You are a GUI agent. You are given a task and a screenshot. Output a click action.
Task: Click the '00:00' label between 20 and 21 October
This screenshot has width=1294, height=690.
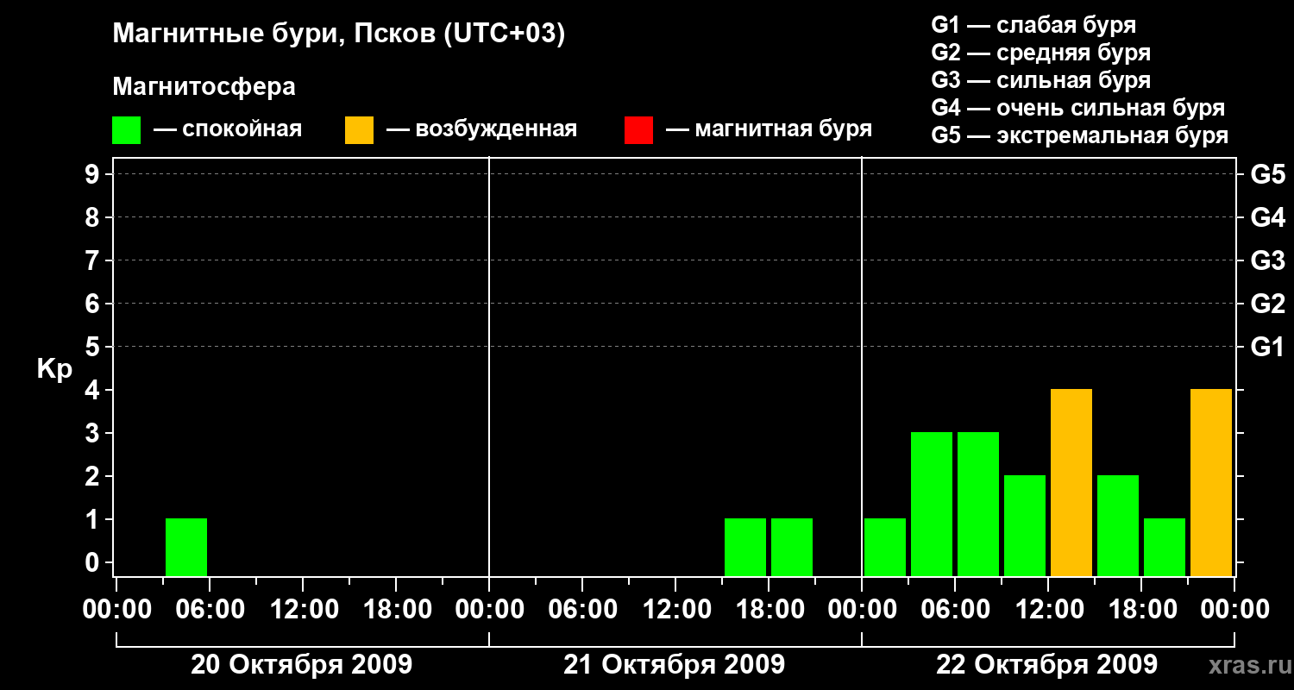click(x=489, y=609)
